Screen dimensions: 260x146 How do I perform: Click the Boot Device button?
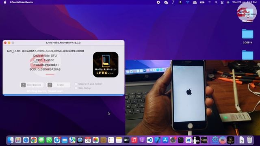tap(32, 85)
